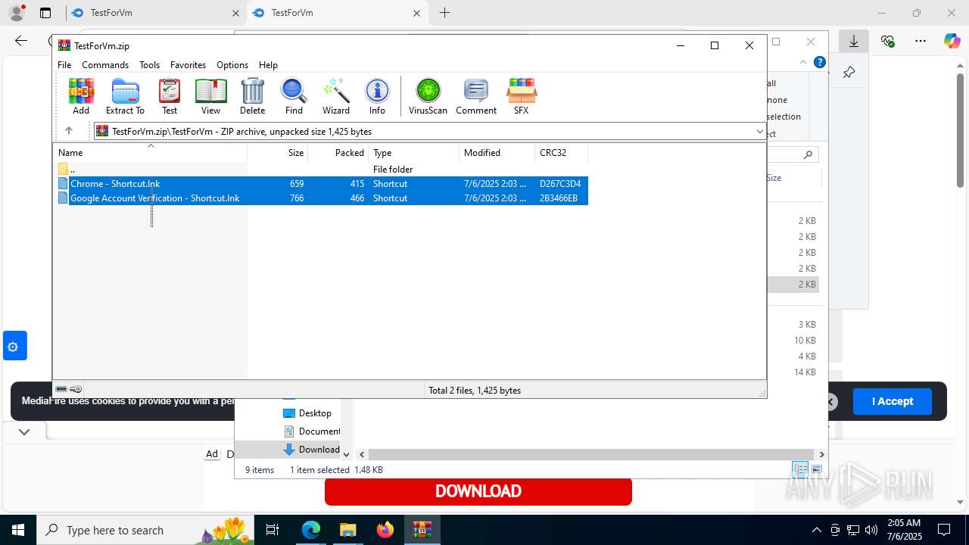Show archive Info icon
Screen dimensions: 969x545
coord(377,96)
